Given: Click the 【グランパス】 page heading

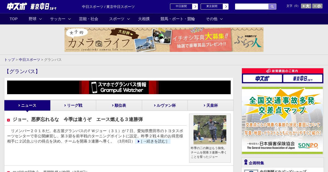Looking at the screenshot, I should tap(22, 72).
